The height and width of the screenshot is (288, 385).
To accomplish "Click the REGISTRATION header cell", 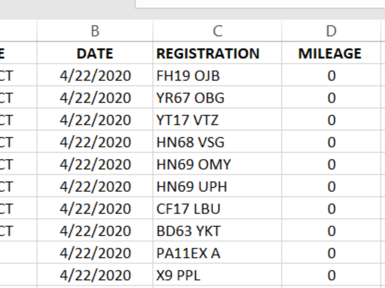I will [x=217, y=53].
